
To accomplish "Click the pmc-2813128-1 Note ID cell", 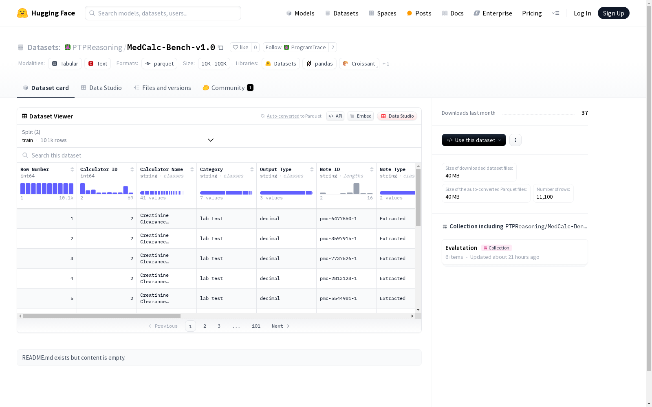I will click(346, 278).
